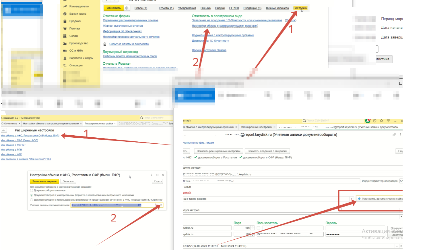Click Показать сведения о лицензии button
429x250 pixels.
point(267,151)
